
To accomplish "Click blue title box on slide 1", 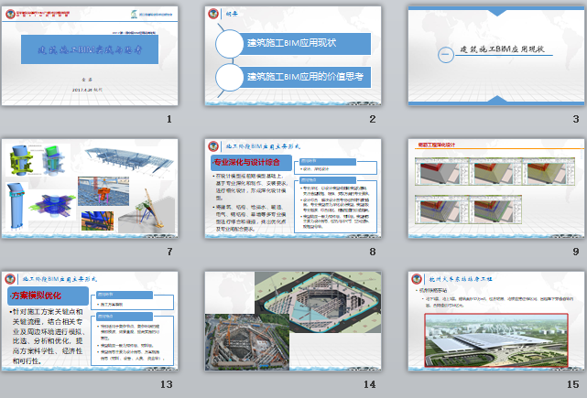I will pyautogui.click(x=90, y=49).
